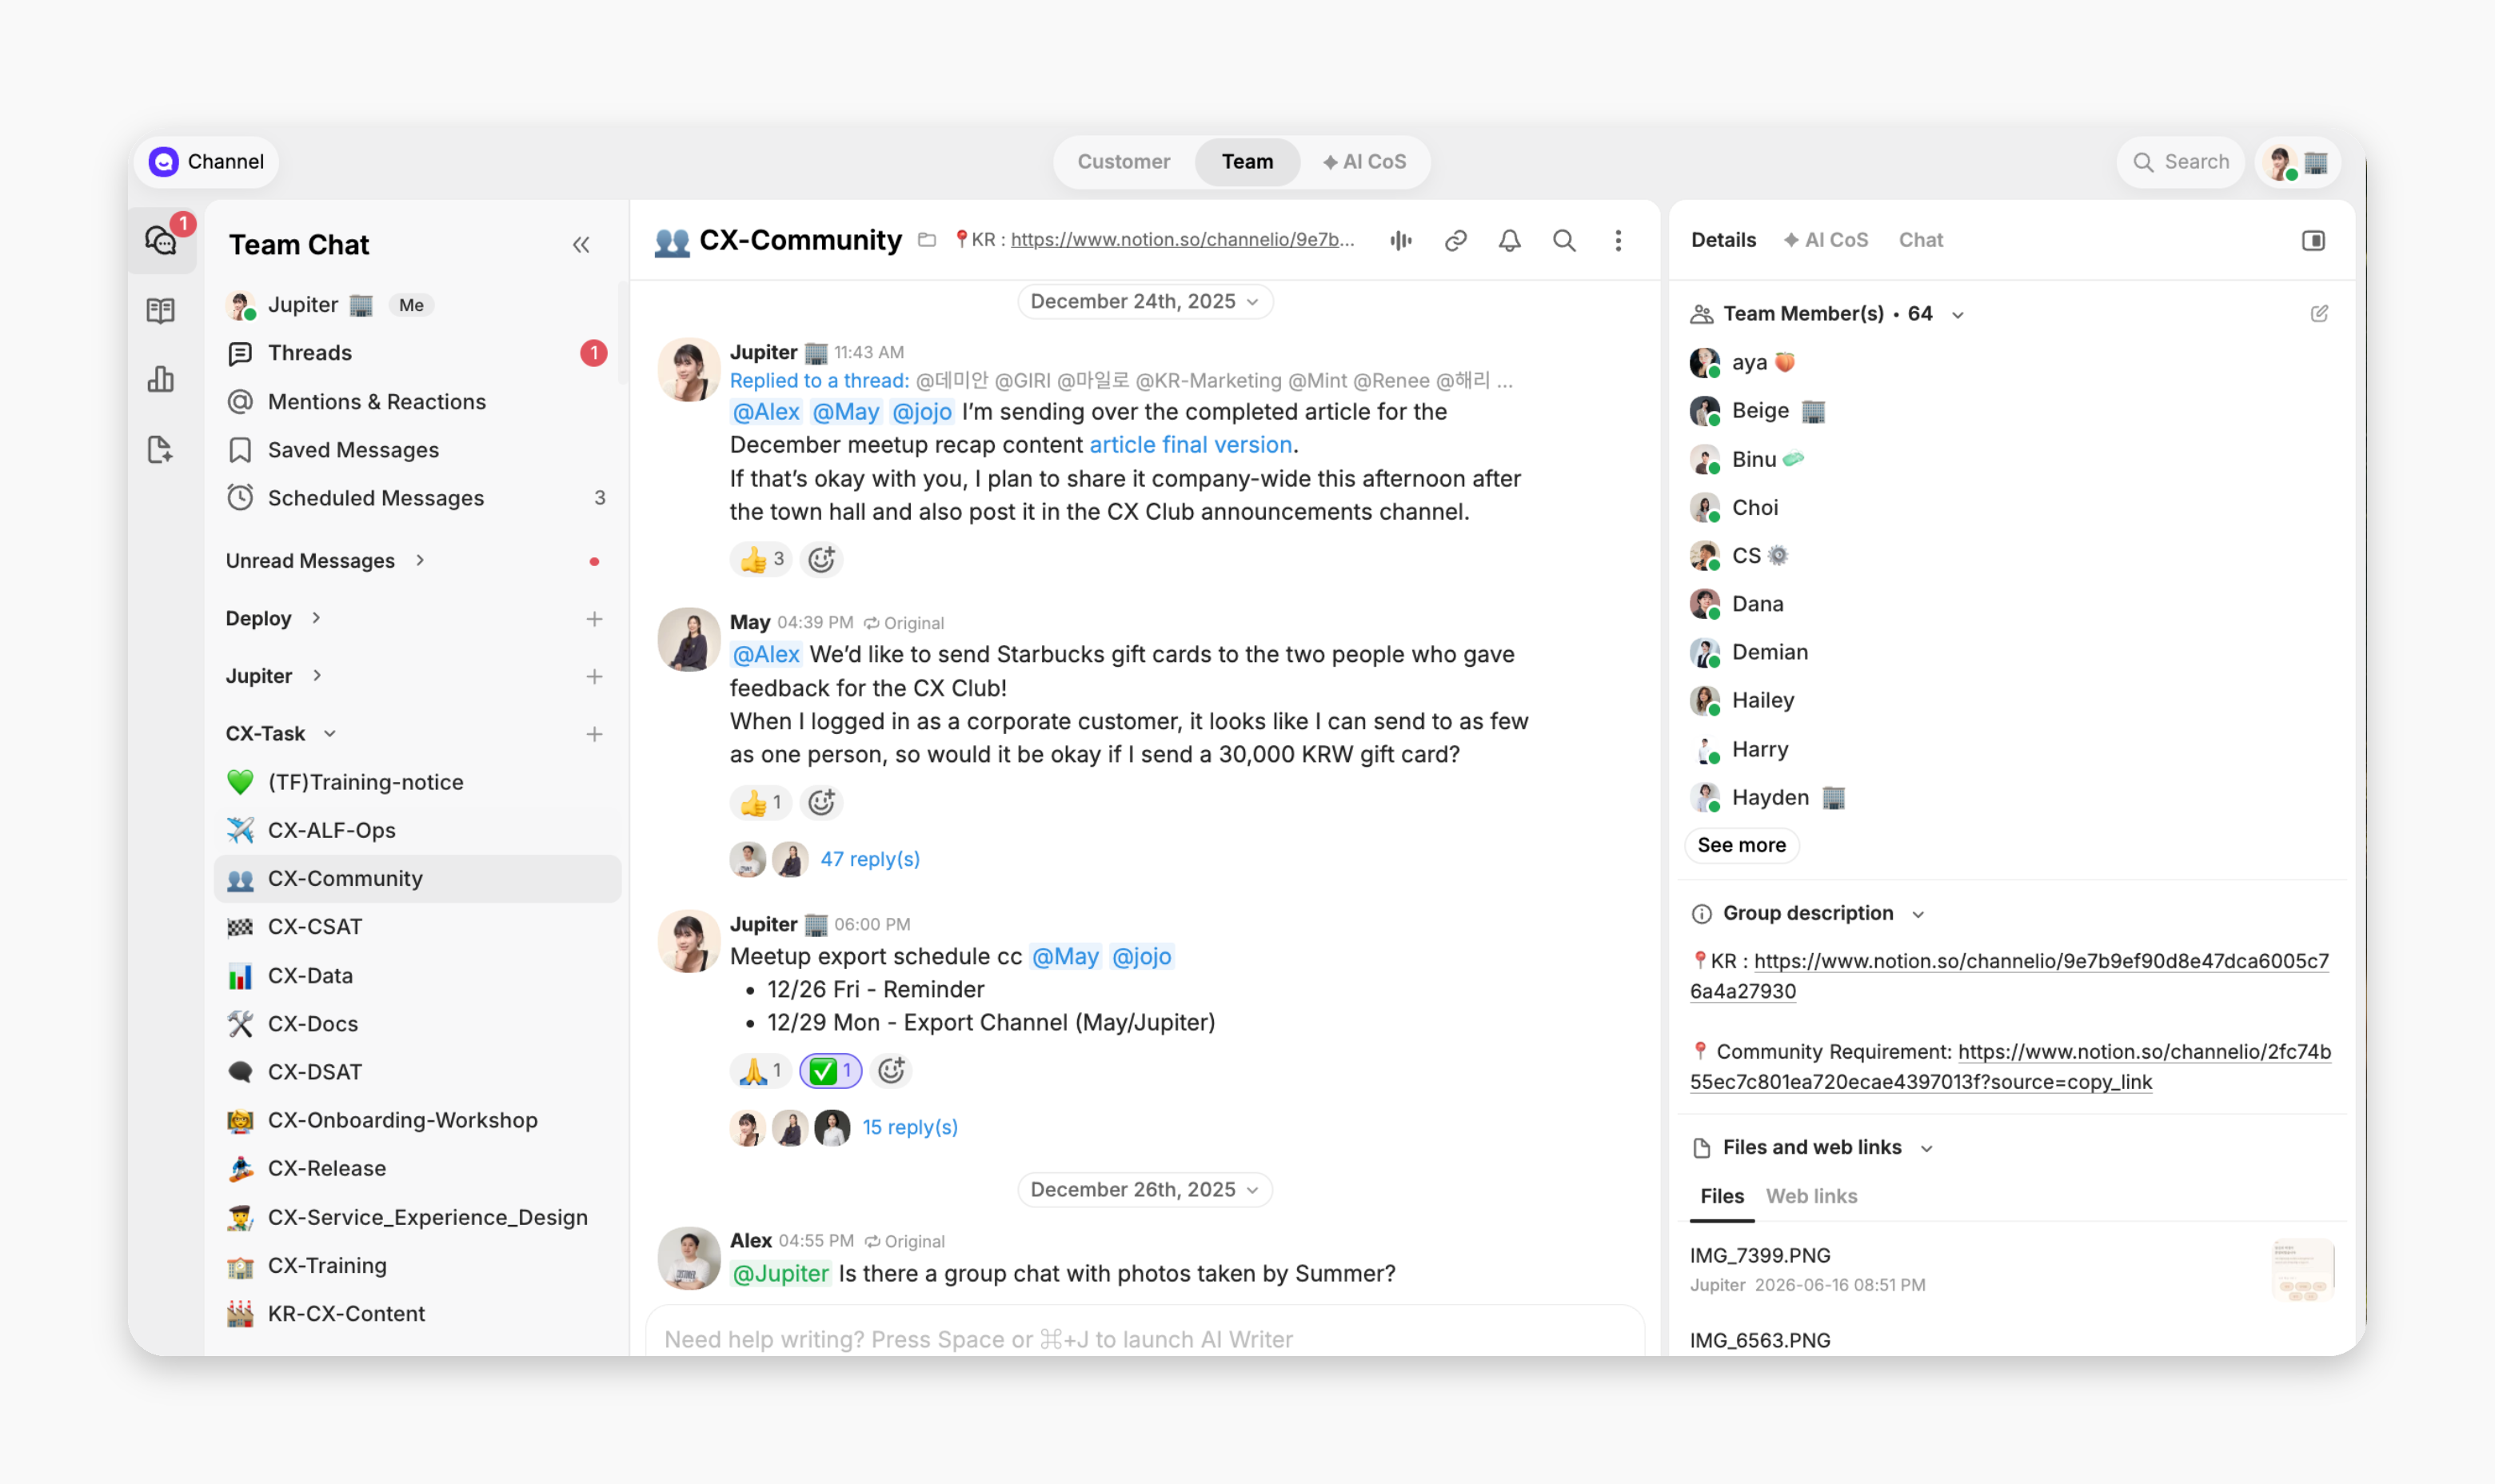Viewport: 2495px width, 1484px height.
Task: Select the Web links tab
Action: (x=1811, y=1196)
